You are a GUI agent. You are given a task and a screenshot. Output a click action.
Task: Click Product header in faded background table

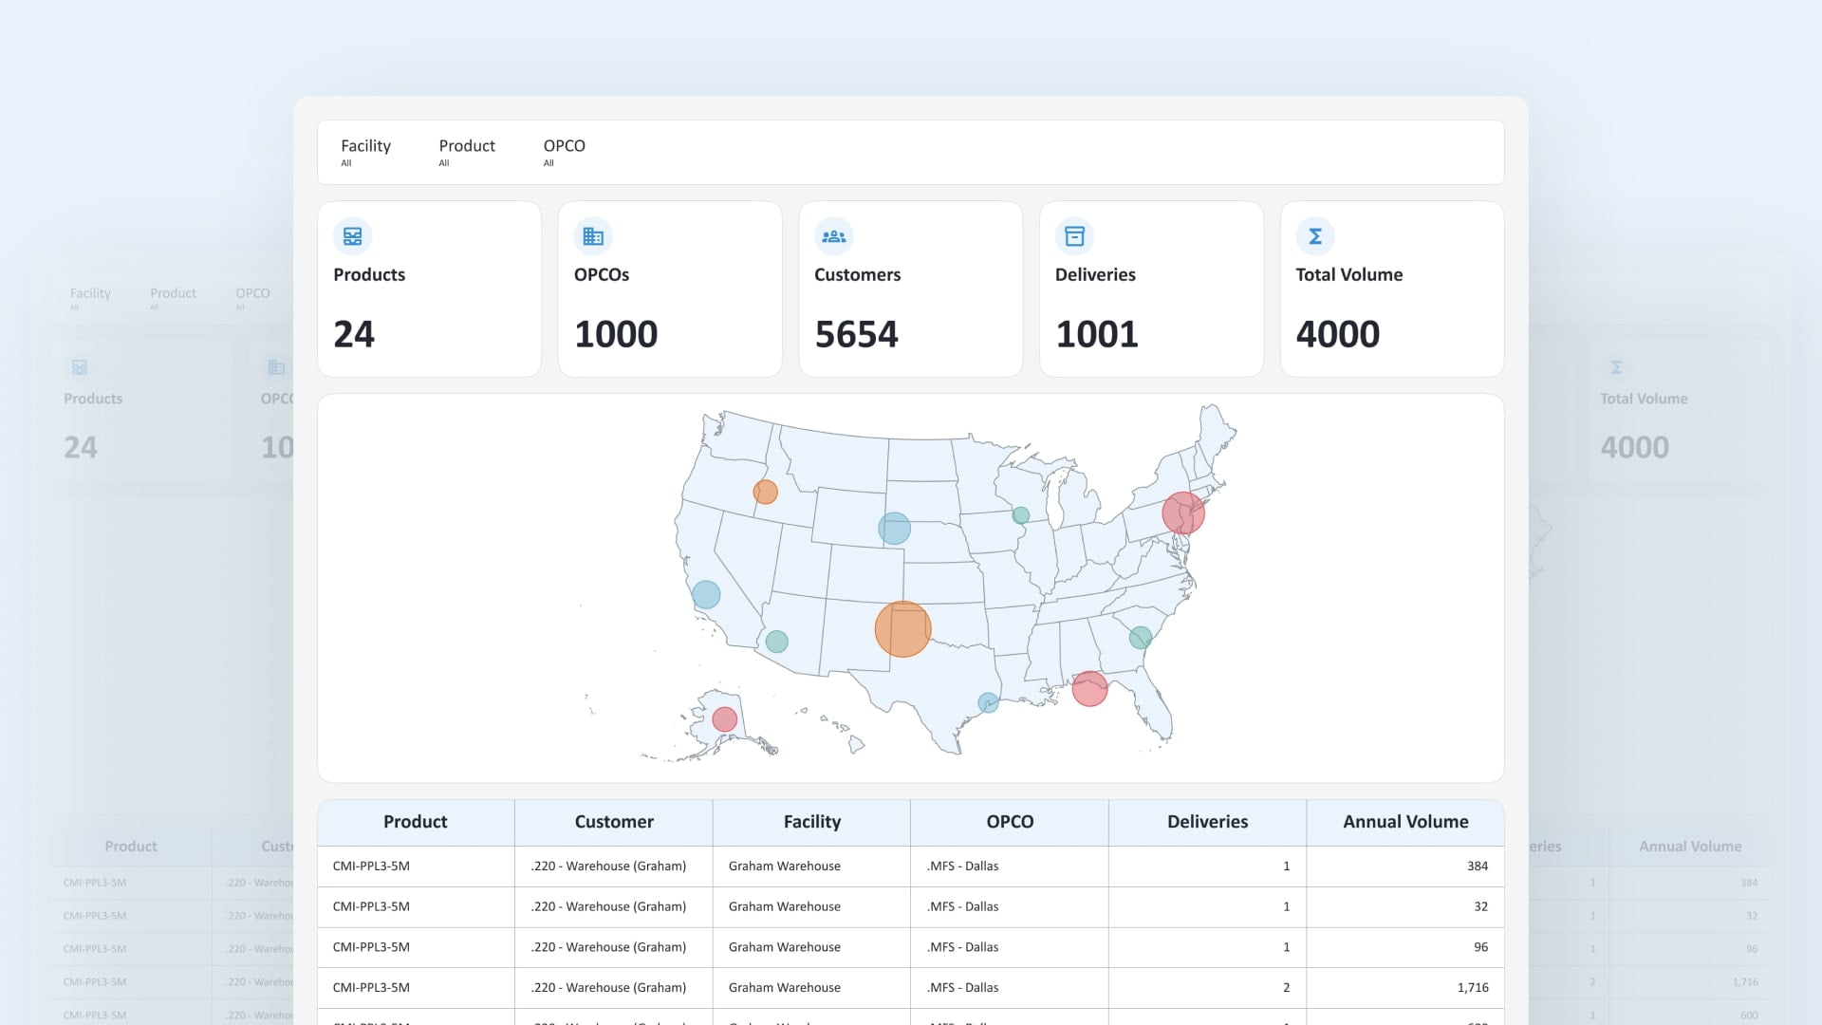point(131,847)
